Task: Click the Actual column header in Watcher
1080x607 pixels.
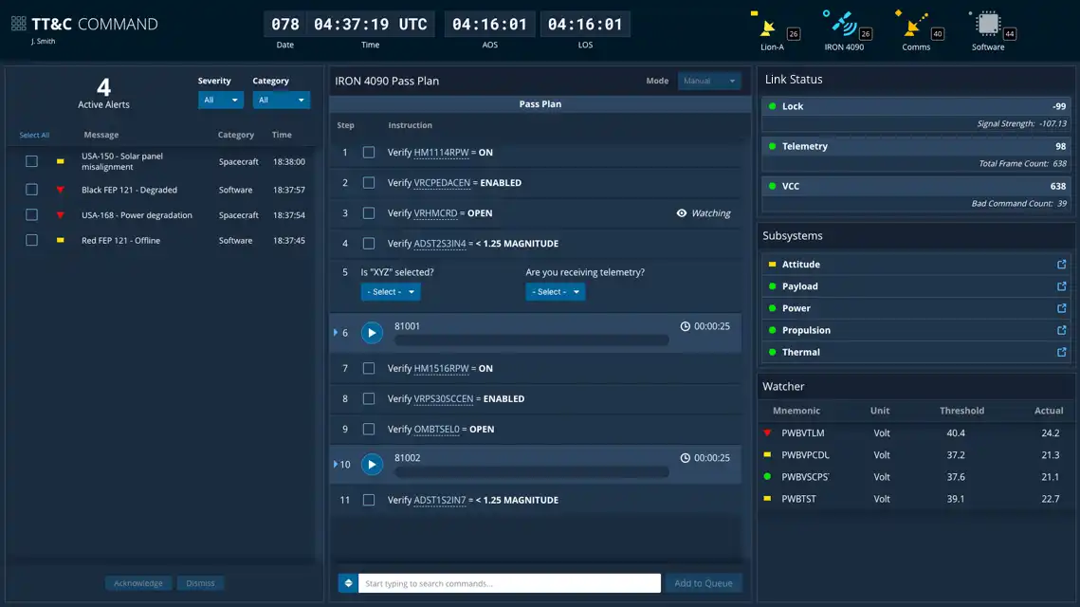Action: point(1049,411)
